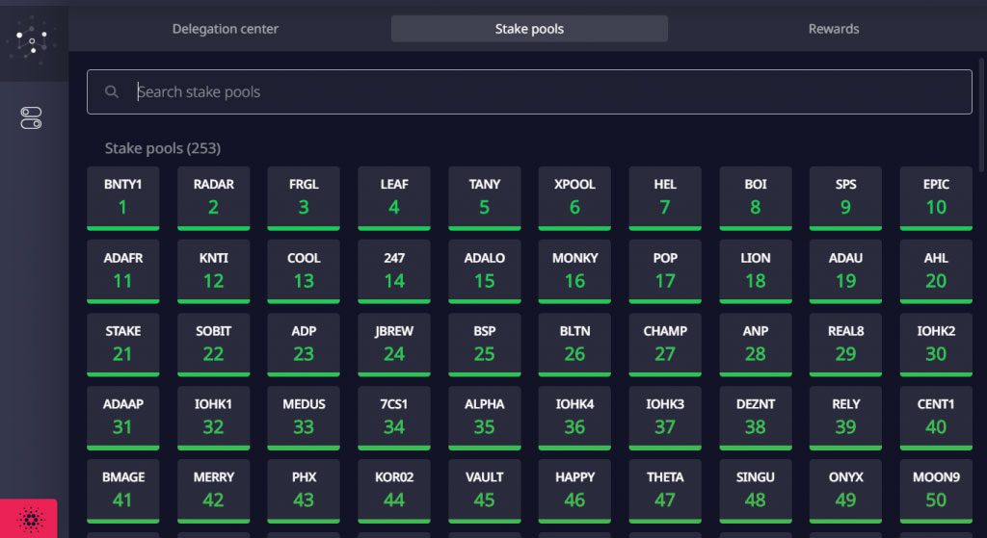Click the magnifier icon in the search bar
Screen dimensions: 987x538
tap(112, 91)
